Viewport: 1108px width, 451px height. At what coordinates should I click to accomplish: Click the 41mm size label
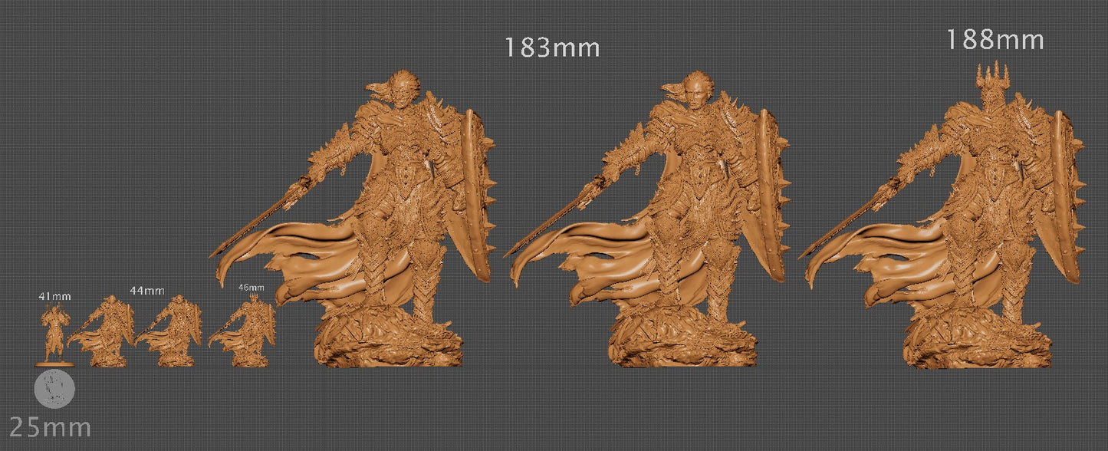coord(56,296)
